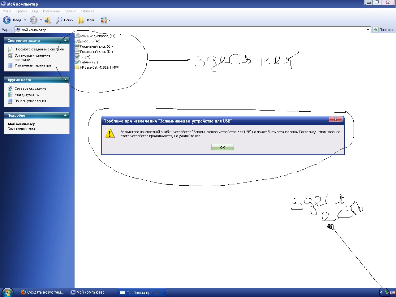Open the Панель управления link

30,101
